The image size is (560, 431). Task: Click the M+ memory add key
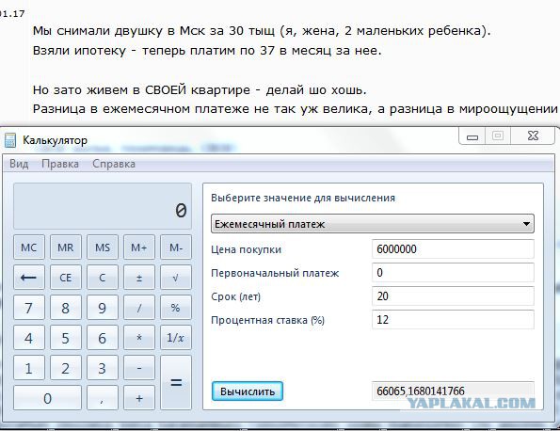coord(139,247)
